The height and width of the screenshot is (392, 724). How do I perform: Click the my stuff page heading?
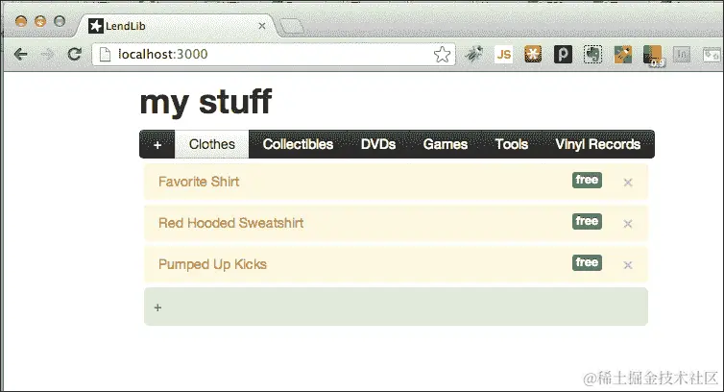tap(205, 102)
